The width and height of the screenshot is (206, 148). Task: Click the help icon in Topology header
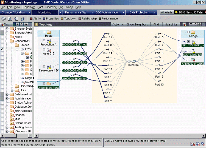point(191,24)
